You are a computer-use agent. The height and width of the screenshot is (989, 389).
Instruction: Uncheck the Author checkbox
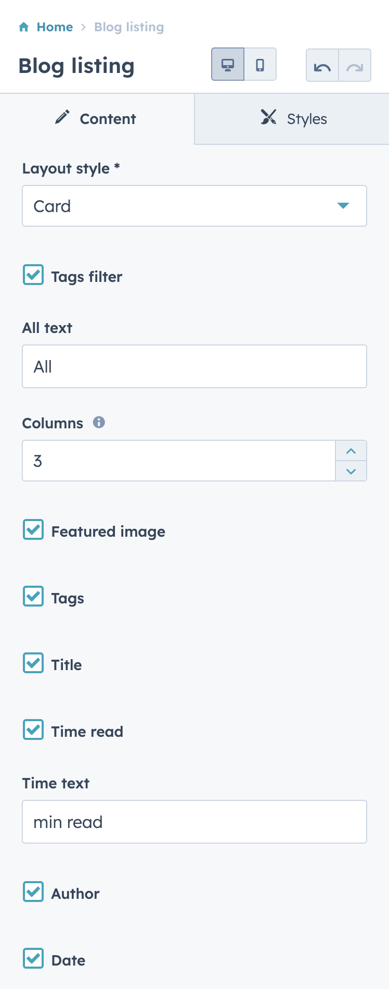pos(33,892)
